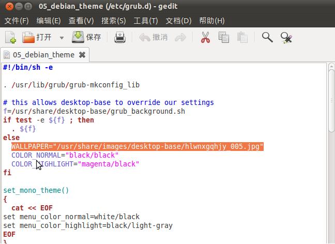
Task: Undo last change with 撤消 button
Action: pos(153,37)
